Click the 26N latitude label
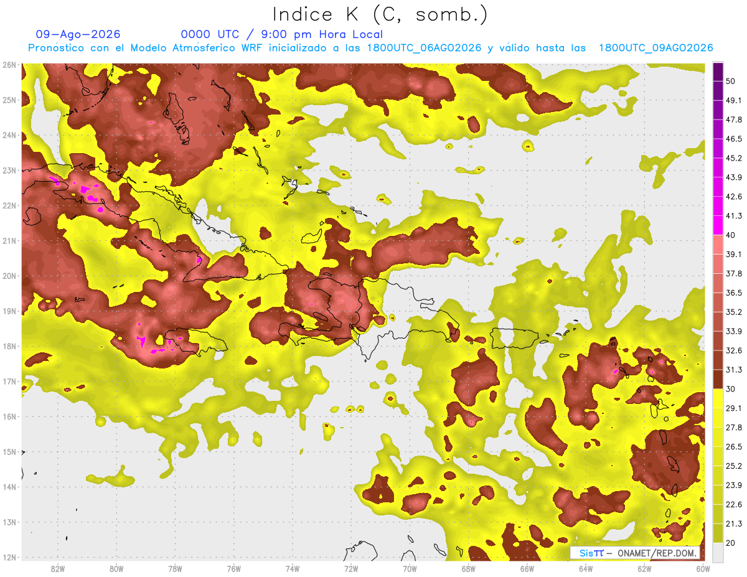Screen dimensions: 747x577 click(x=9, y=65)
